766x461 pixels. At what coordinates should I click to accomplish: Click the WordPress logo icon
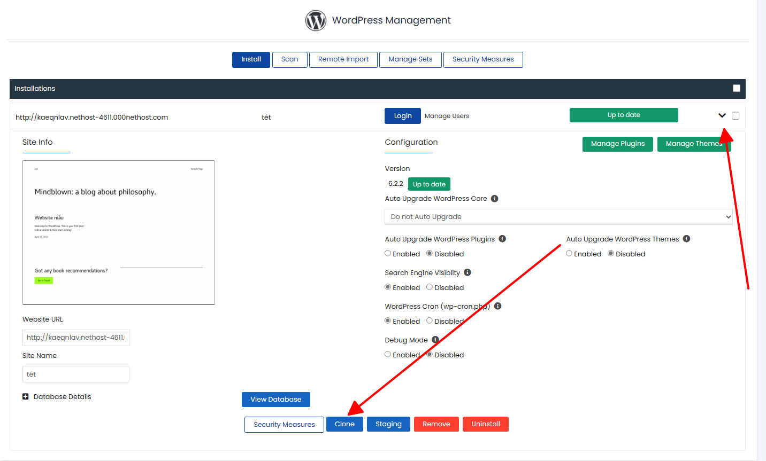[x=316, y=20]
